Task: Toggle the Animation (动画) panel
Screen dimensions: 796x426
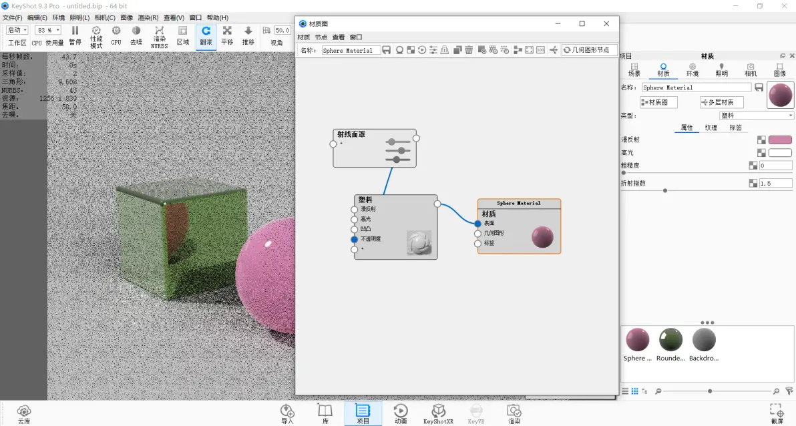Action: coord(401,414)
